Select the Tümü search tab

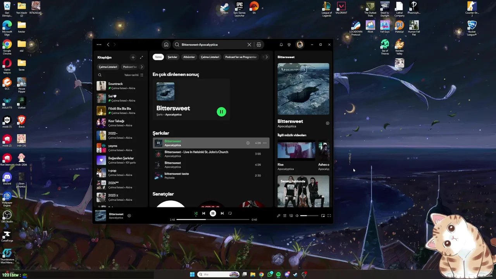(x=158, y=57)
